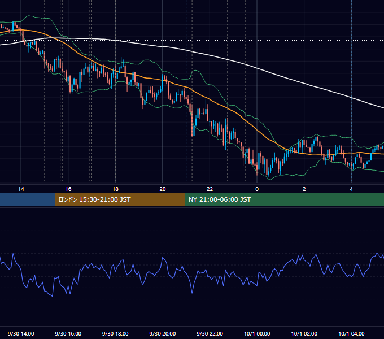Click hour label 20 under the chart
The height and width of the screenshot is (339, 384).
click(163, 189)
